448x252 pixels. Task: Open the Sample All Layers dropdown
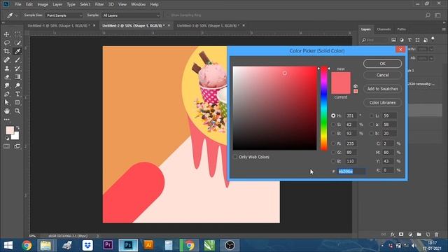(x=131, y=15)
